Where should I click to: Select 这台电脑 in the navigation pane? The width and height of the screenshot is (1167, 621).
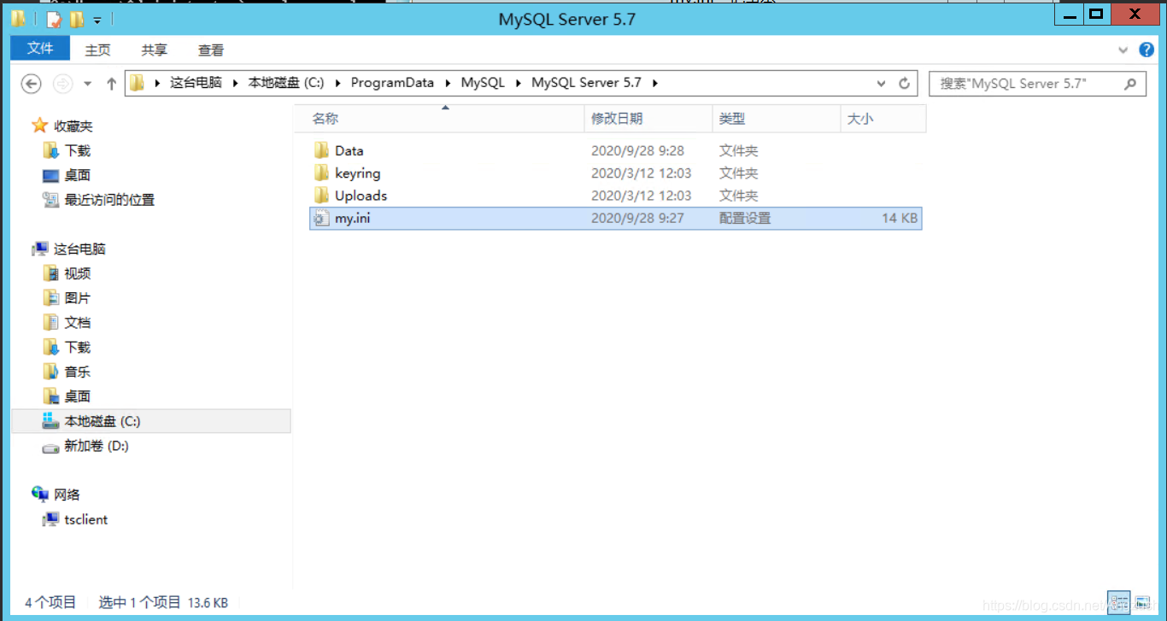79,249
